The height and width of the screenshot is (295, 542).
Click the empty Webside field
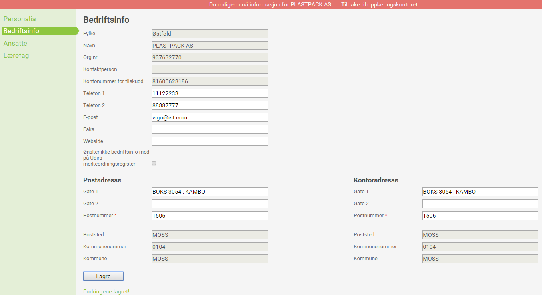[210, 141]
